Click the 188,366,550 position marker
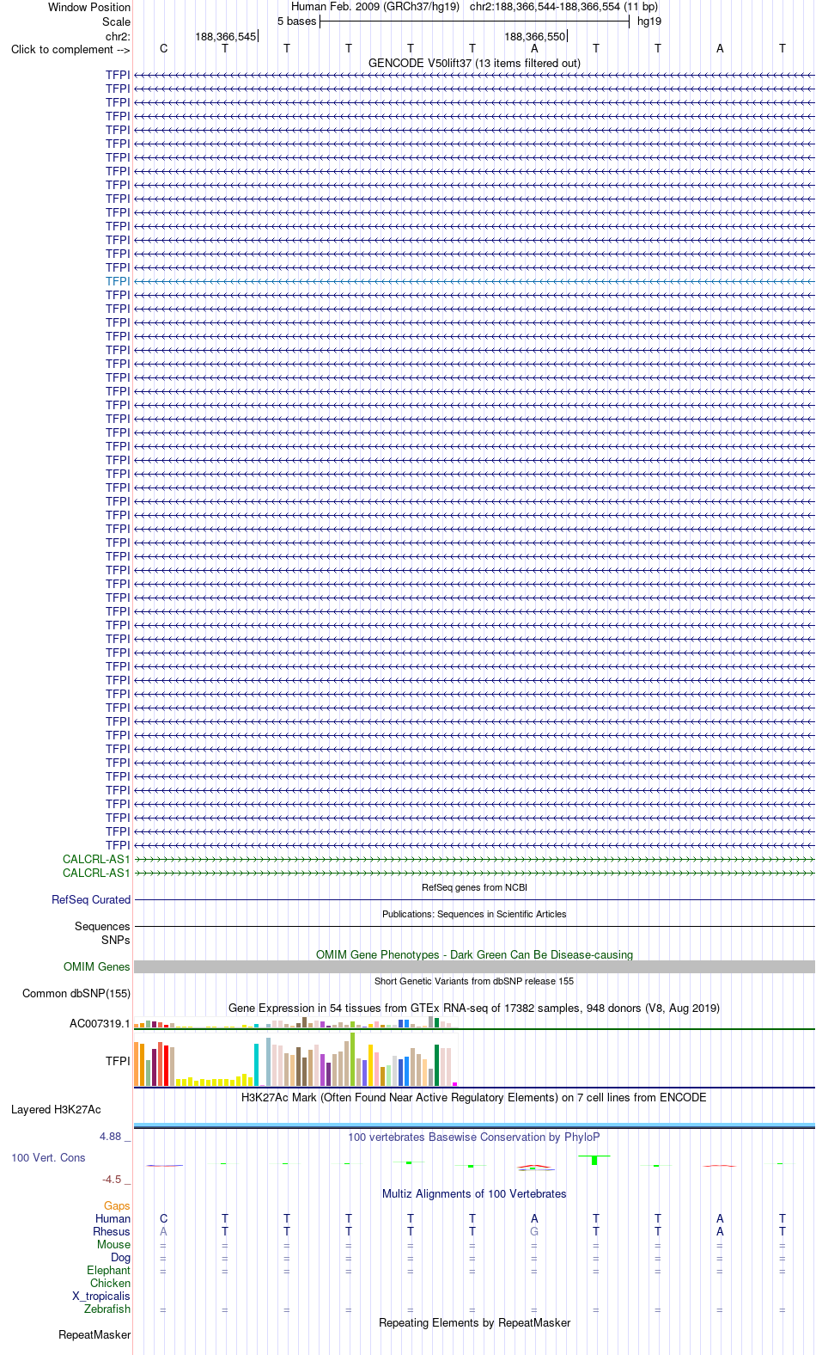Viewport: 816px width, 1355px height. coord(534,36)
